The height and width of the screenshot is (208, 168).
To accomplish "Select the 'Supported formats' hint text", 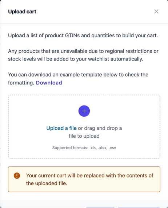I will click(84, 147).
